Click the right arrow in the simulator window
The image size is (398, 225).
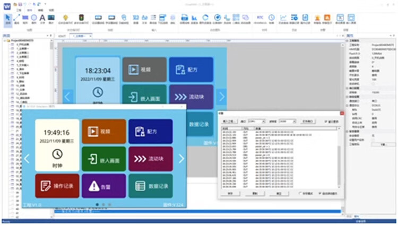pyautogui.click(x=181, y=158)
